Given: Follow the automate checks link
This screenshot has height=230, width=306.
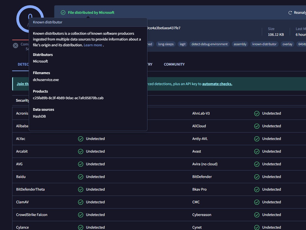Looking at the screenshot, I should point(217,84).
